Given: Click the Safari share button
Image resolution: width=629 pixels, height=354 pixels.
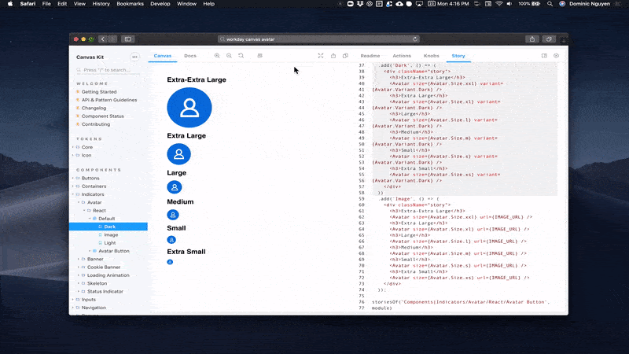Looking at the screenshot, I should pos(532,39).
